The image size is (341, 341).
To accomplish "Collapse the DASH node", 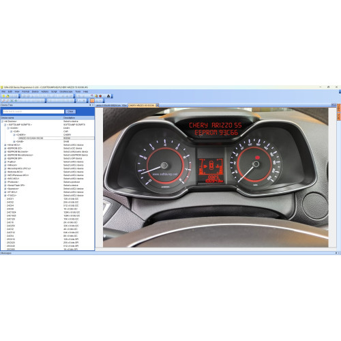I will [x=8, y=128].
